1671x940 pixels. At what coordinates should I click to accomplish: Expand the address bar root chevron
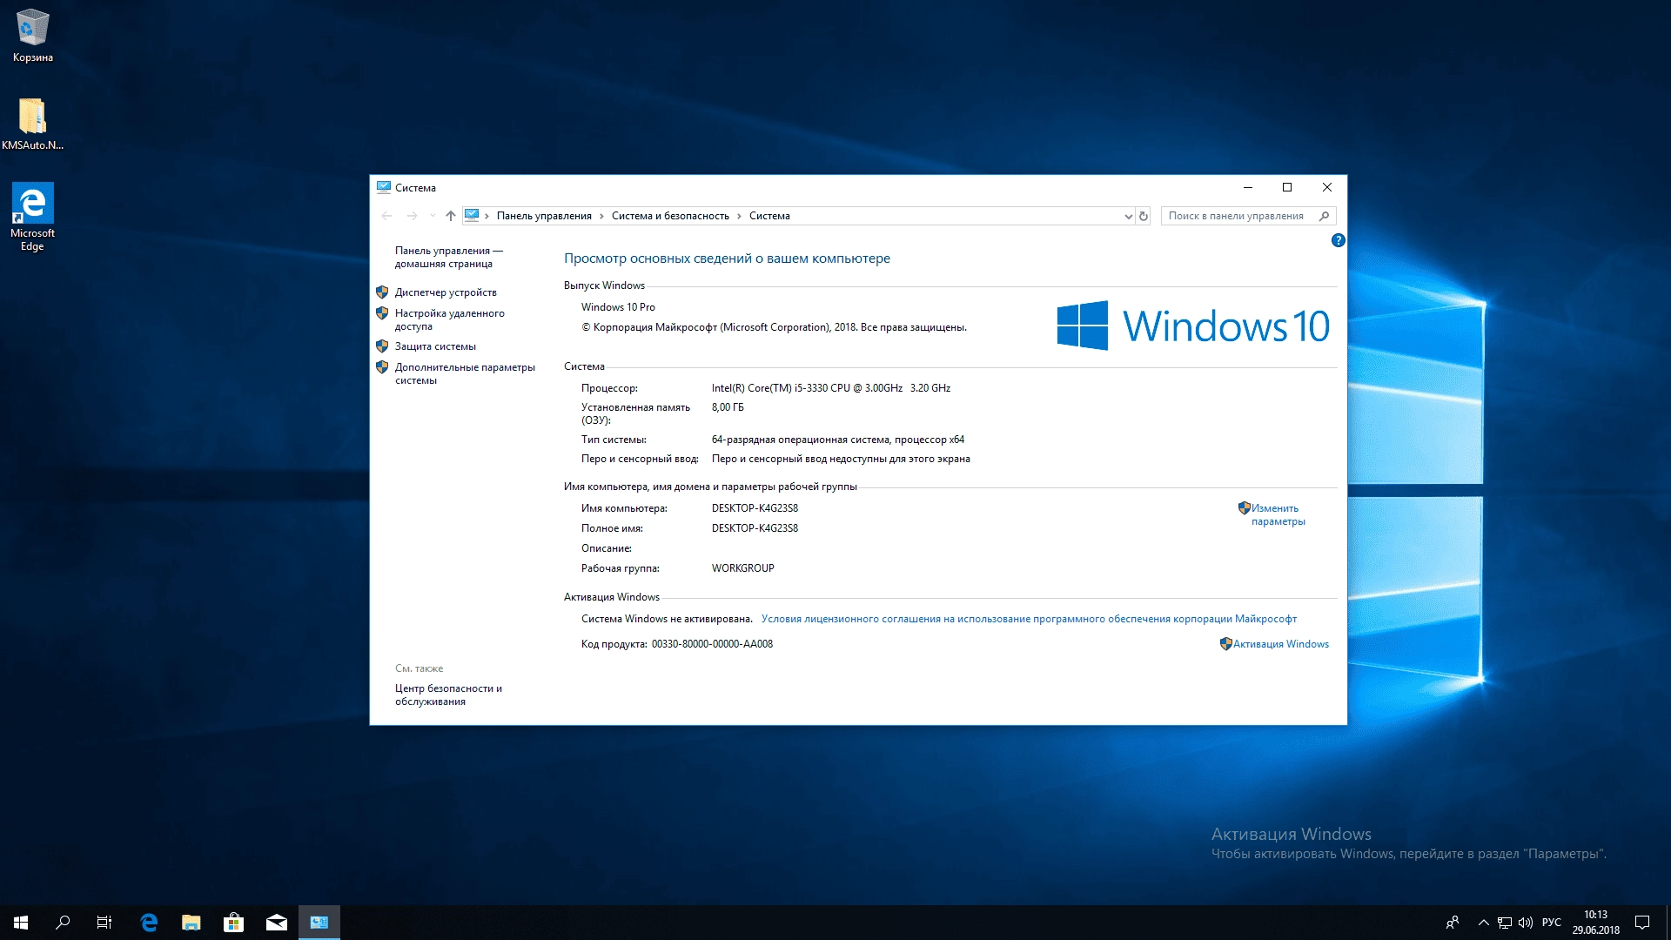coord(487,216)
